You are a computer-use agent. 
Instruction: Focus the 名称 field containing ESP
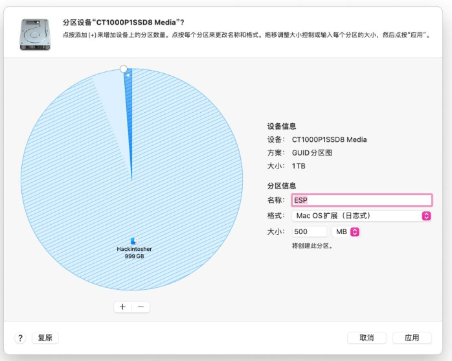(x=362, y=200)
